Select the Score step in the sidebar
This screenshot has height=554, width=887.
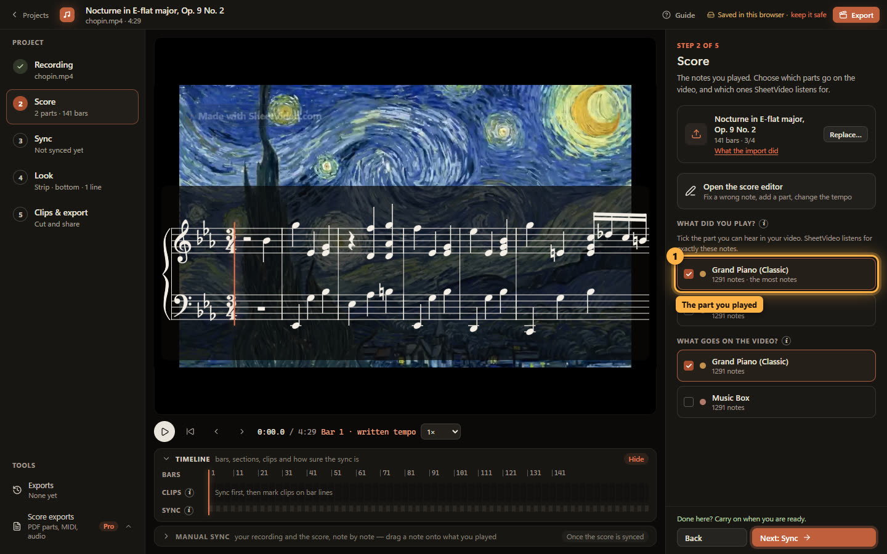coord(72,107)
